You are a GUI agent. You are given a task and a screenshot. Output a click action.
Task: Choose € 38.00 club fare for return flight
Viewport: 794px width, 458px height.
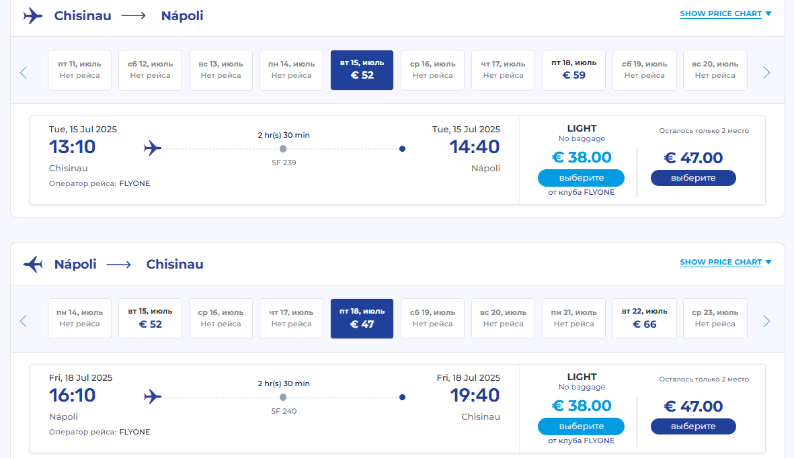581,426
